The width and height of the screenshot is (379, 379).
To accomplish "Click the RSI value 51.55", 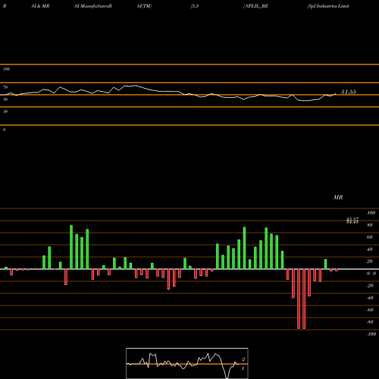I will click(x=349, y=92).
